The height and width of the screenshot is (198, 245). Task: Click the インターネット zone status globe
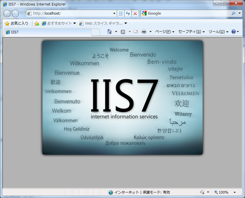pos(111,193)
